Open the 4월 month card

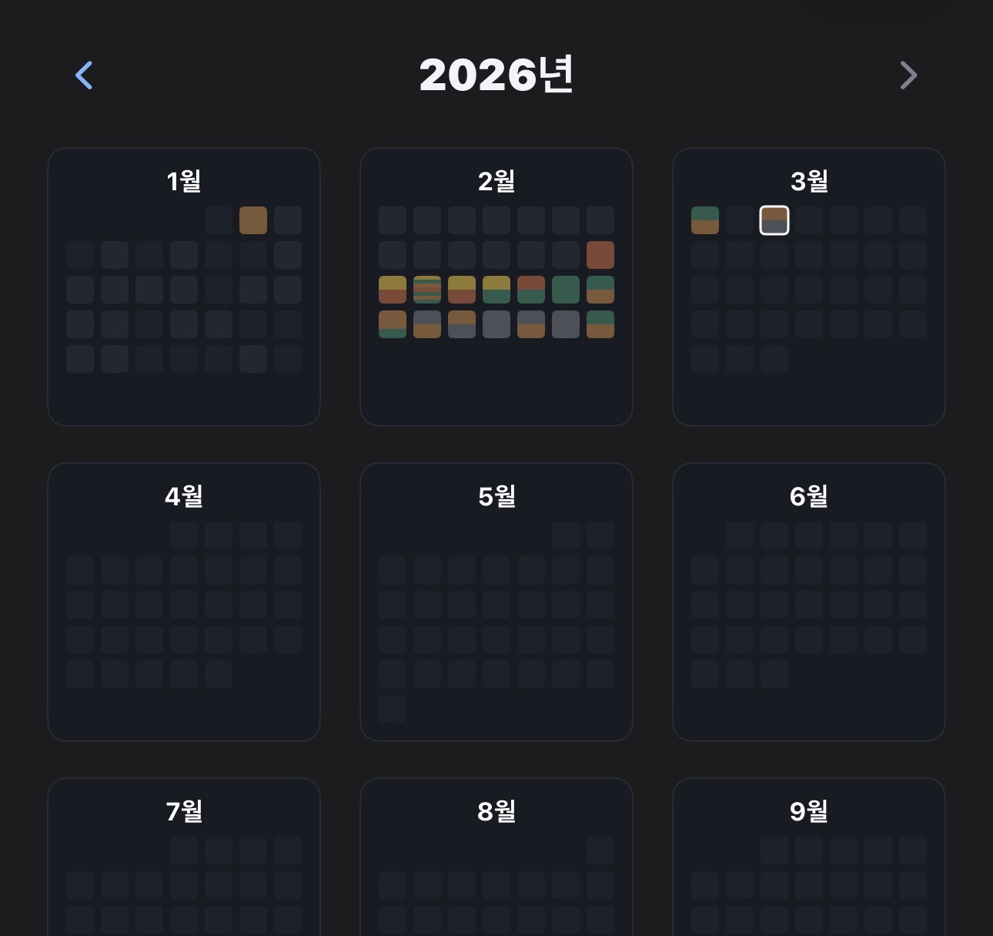(184, 602)
